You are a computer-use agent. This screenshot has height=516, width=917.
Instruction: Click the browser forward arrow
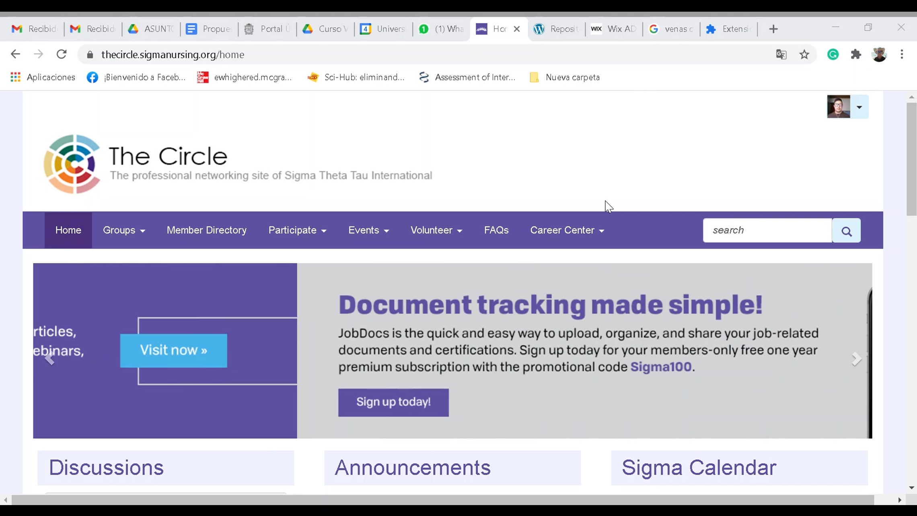click(38, 54)
